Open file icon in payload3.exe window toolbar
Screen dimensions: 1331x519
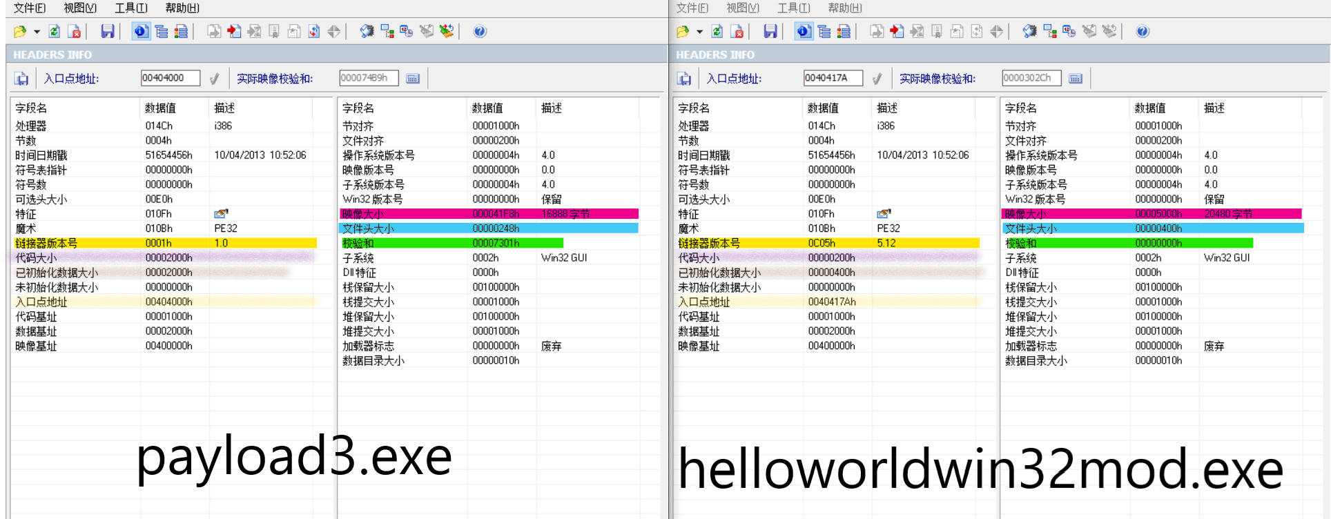click(19, 31)
